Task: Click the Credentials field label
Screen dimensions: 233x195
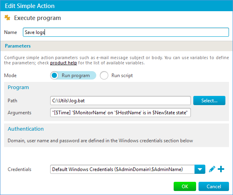Action: click(20, 169)
